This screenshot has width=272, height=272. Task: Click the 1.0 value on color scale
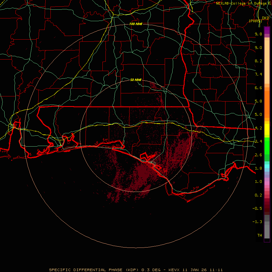(258, 182)
